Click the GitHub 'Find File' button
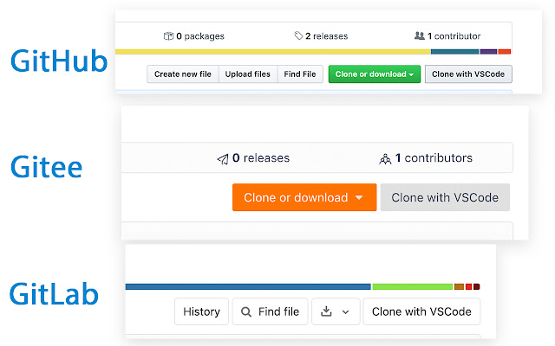This screenshot has height=346, width=555. click(300, 74)
